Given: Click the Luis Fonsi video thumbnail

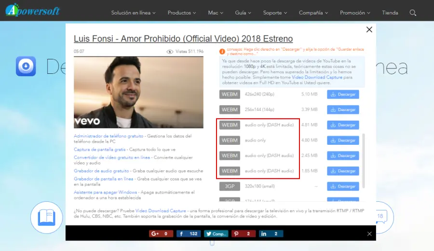Looking at the screenshot, I should (138, 92).
